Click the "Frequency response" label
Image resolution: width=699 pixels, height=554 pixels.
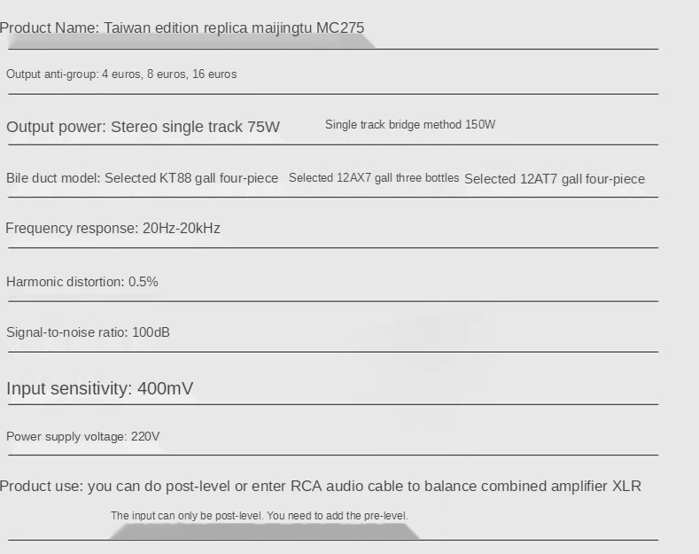click(x=71, y=229)
